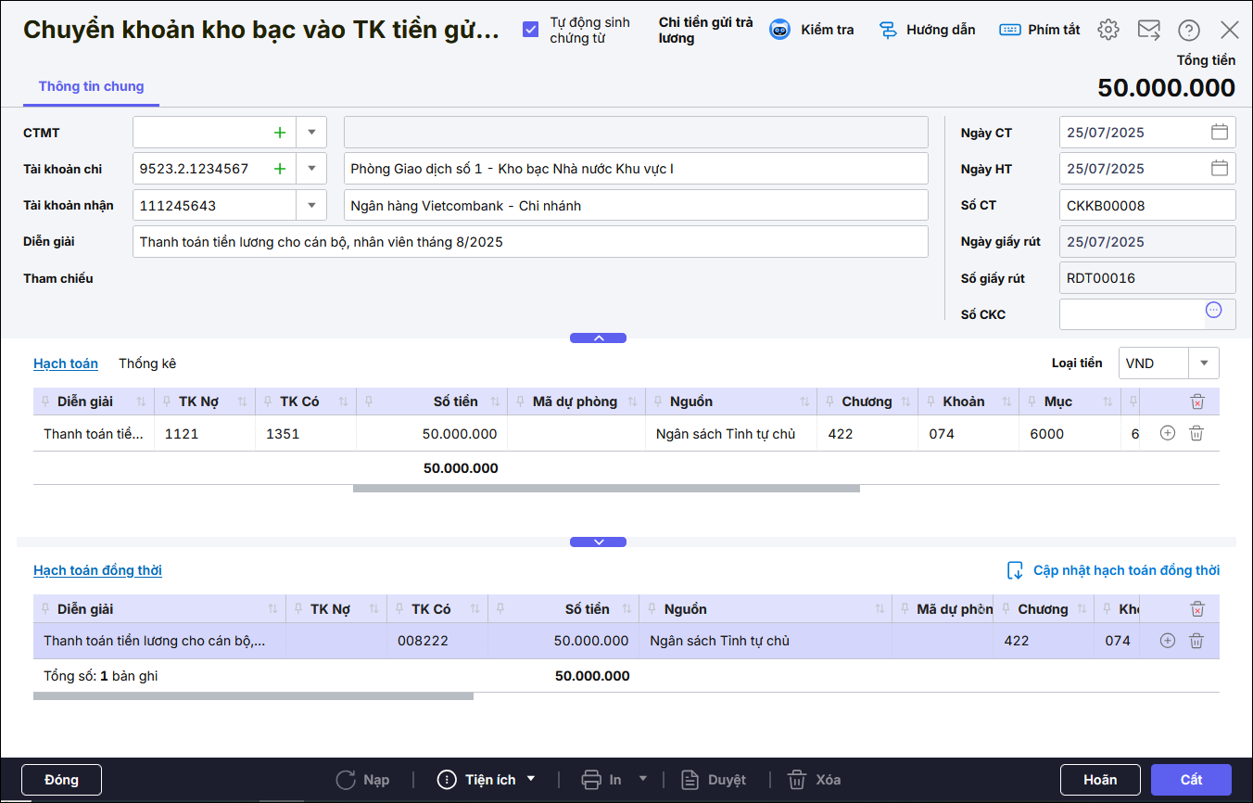Click the Hoãn button
The image size is (1253, 803).
click(1100, 780)
